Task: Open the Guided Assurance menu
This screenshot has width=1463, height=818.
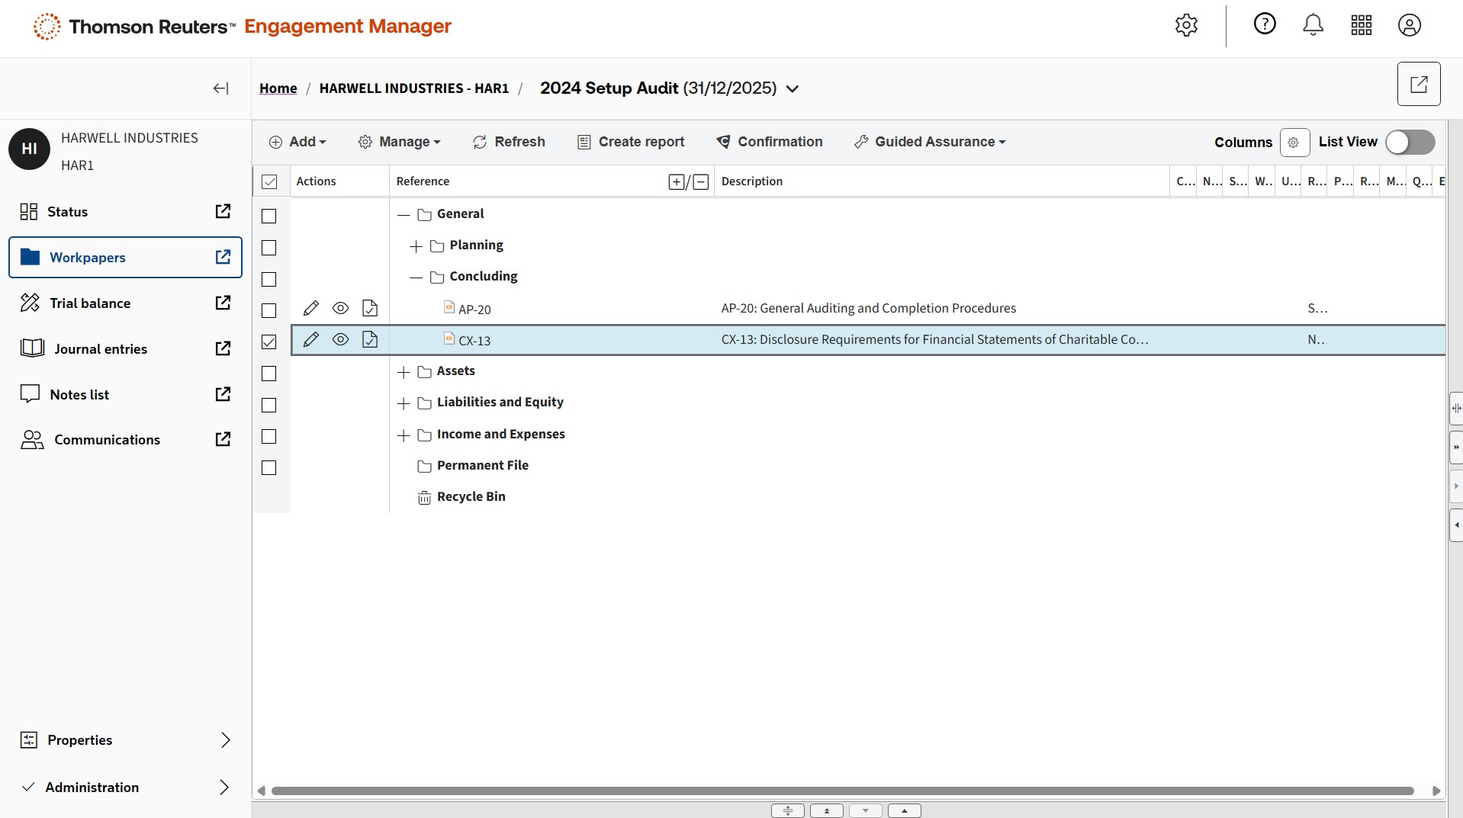Action: [930, 142]
